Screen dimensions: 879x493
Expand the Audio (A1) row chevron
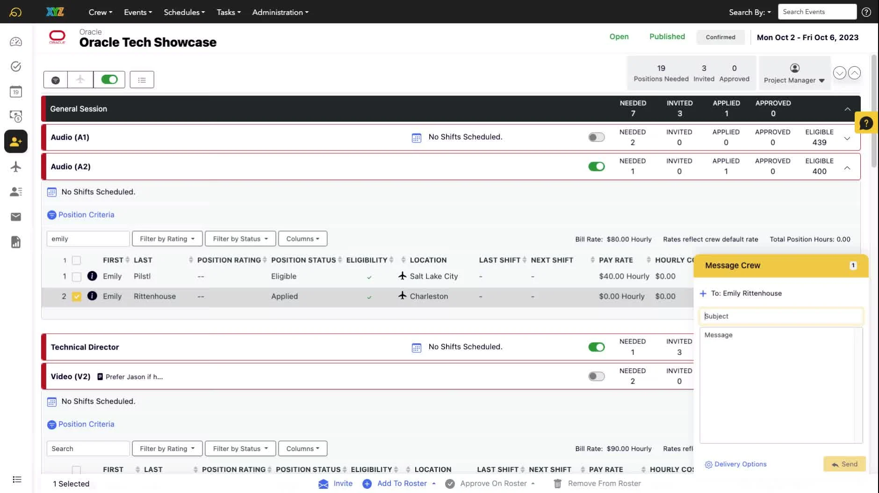pyautogui.click(x=847, y=139)
